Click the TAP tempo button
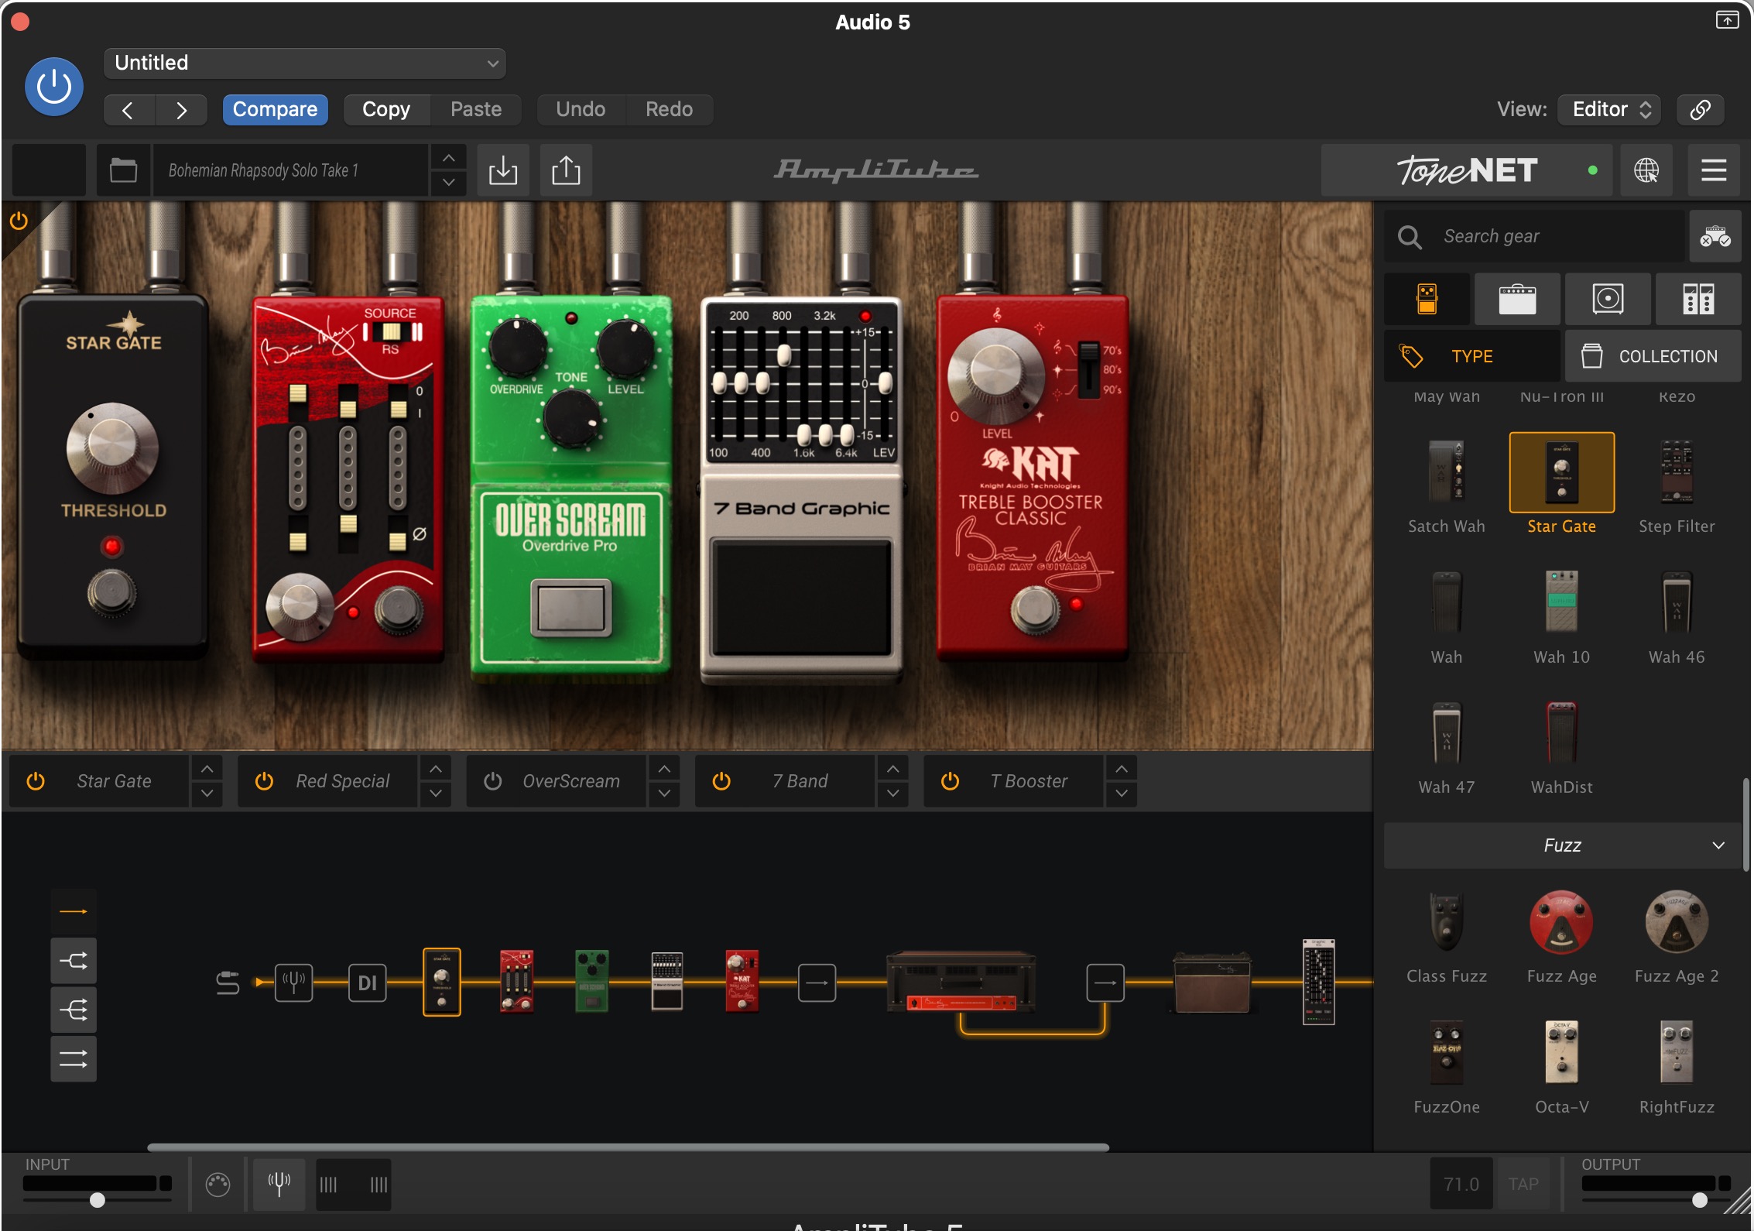The width and height of the screenshot is (1754, 1231). point(1523,1184)
